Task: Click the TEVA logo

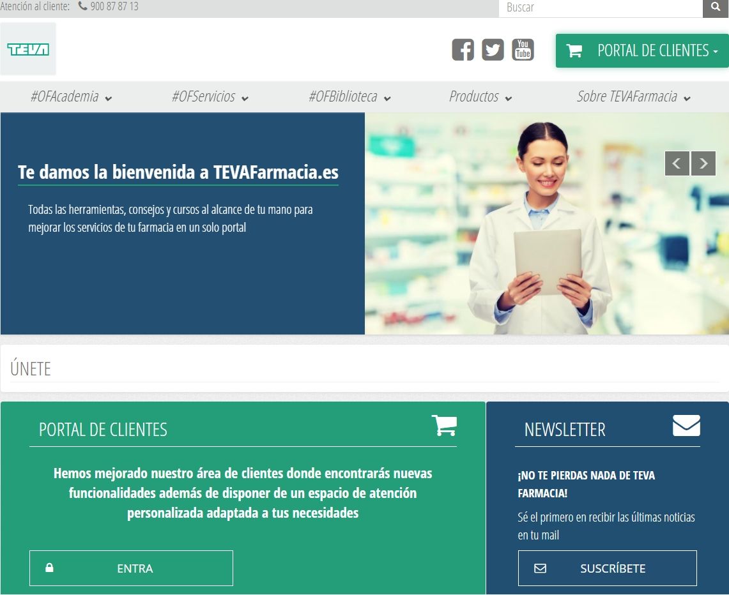Action: (28, 49)
